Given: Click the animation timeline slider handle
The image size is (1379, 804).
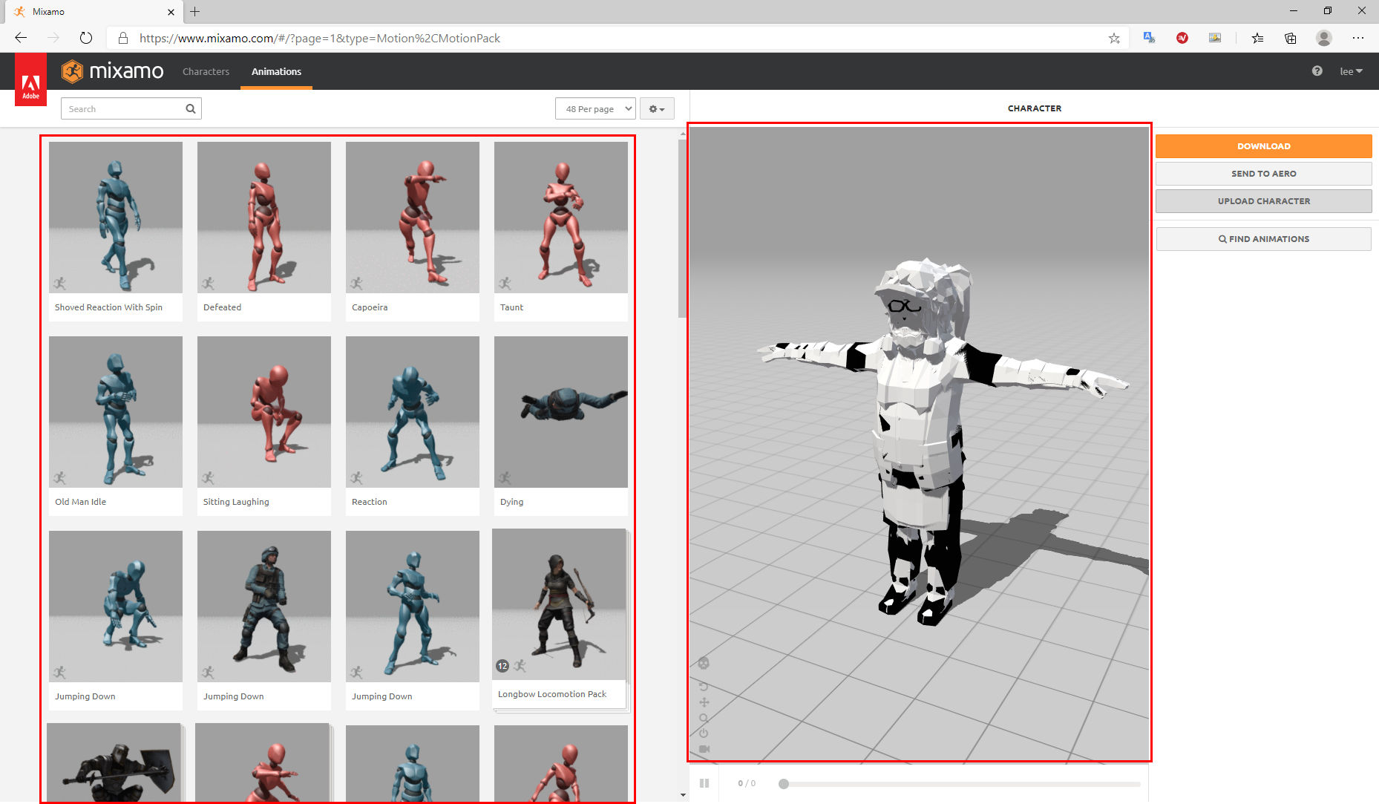Looking at the screenshot, I should pyautogui.click(x=784, y=784).
